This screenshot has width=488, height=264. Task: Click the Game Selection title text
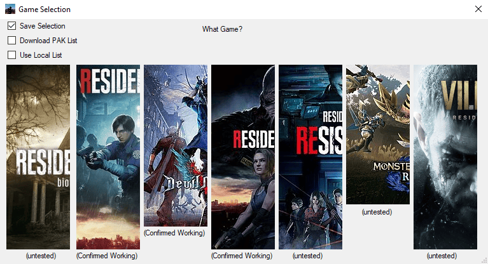coord(45,10)
